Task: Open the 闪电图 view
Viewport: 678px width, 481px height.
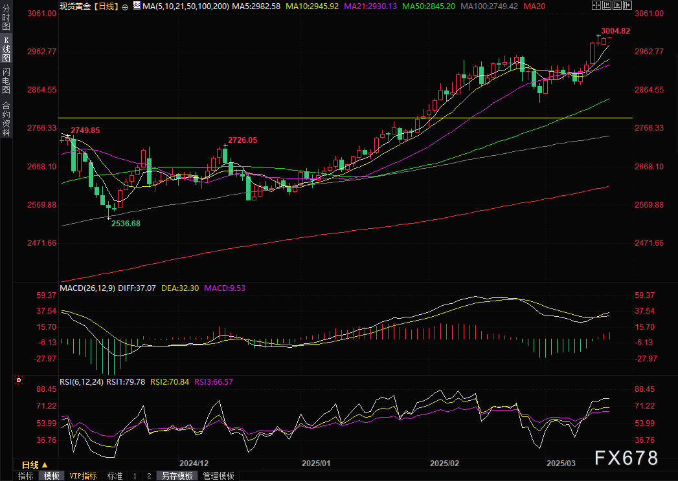Action: point(6,80)
